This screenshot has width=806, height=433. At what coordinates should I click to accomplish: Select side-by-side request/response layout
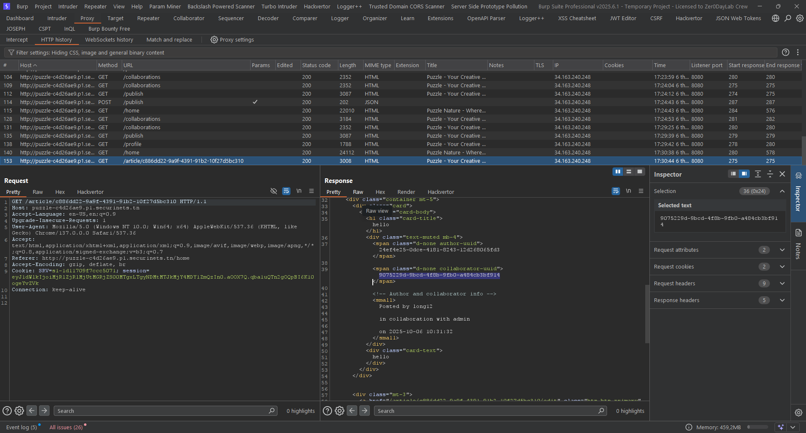click(x=618, y=172)
